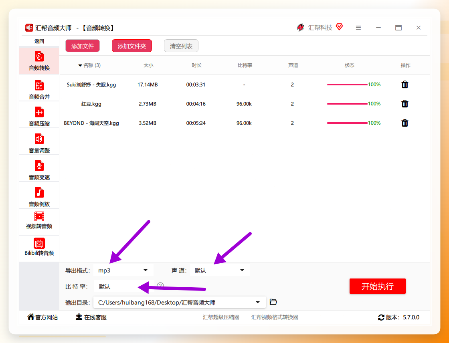Switch to 音频变速 speed tool
449x343 pixels.
pyautogui.click(x=39, y=170)
